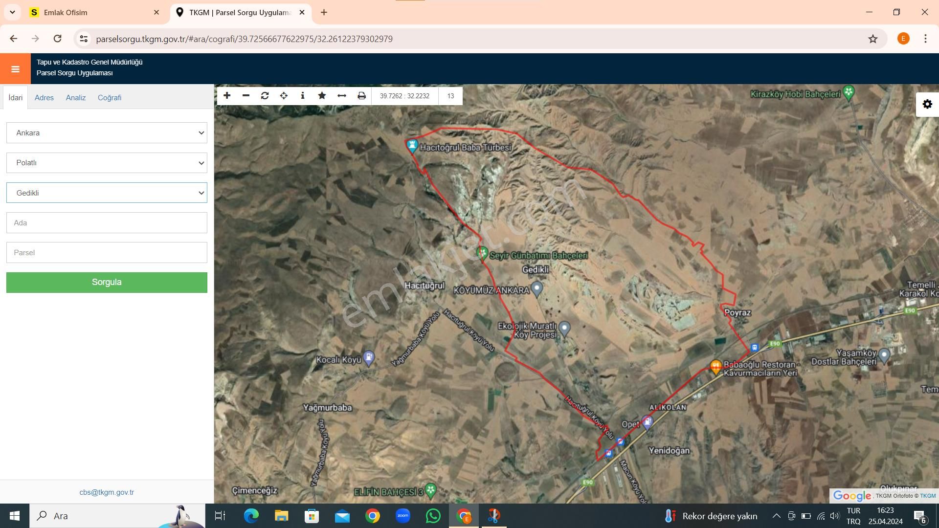Click the coordinate readout 39.7262 : 32.2232
This screenshot has width=939, height=528.
(404, 96)
